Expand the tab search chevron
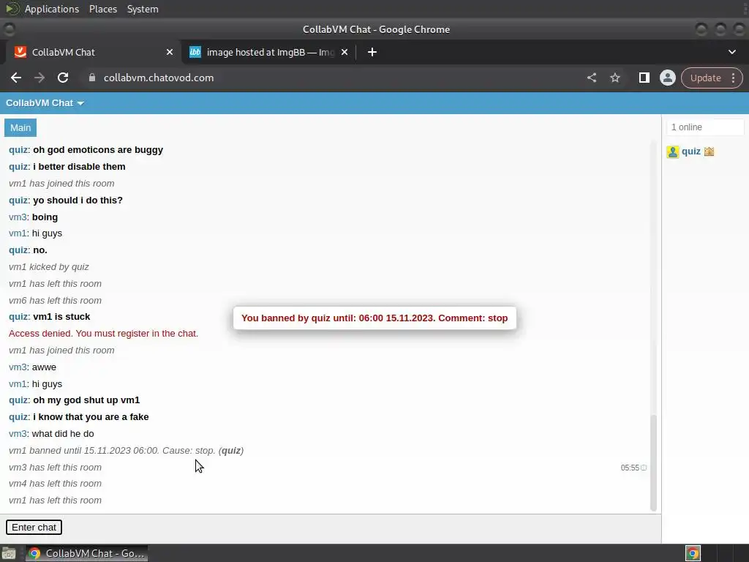Image resolution: width=749 pixels, height=562 pixels. click(x=731, y=52)
